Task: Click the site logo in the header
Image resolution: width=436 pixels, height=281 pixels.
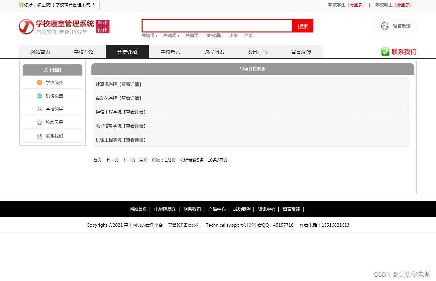Action: coord(27,27)
